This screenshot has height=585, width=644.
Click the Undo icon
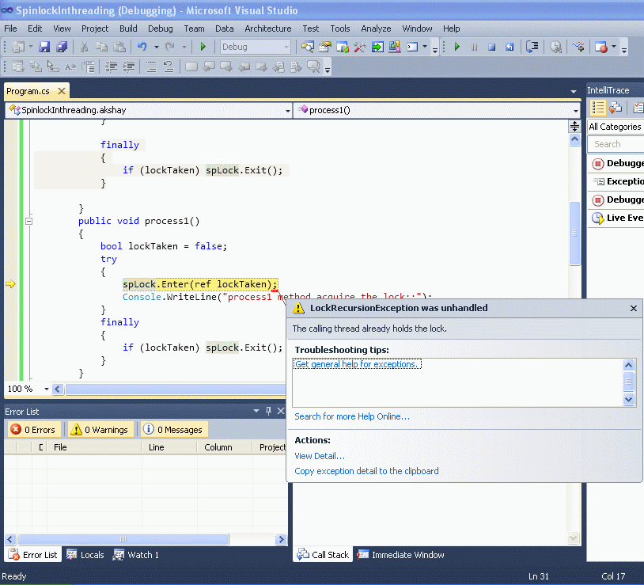pyautogui.click(x=142, y=47)
